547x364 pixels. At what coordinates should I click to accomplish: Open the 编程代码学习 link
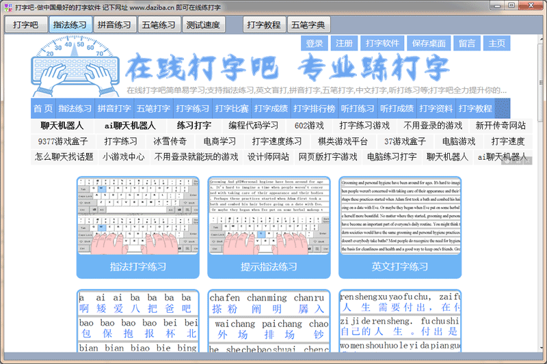coord(254,126)
